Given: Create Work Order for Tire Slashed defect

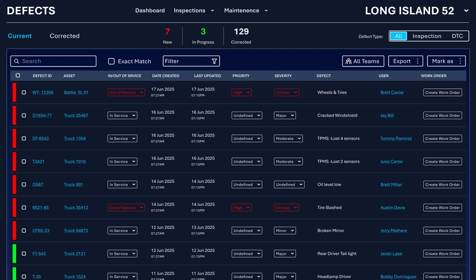Looking at the screenshot, I should pyautogui.click(x=442, y=208).
